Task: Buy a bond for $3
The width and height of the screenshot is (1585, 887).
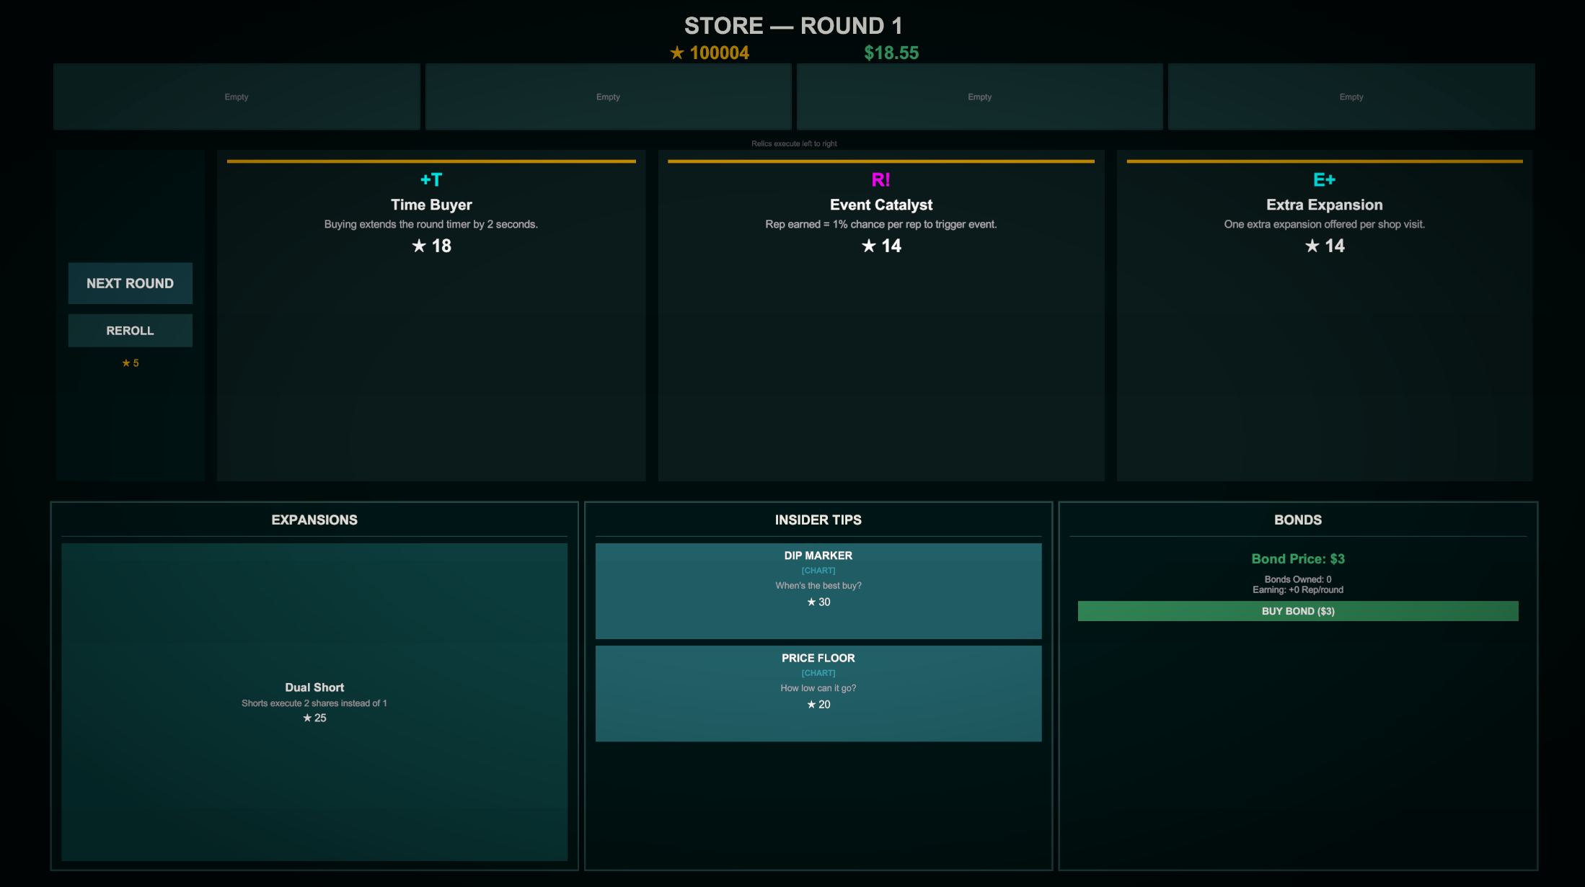Action: pyautogui.click(x=1297, y=611)
